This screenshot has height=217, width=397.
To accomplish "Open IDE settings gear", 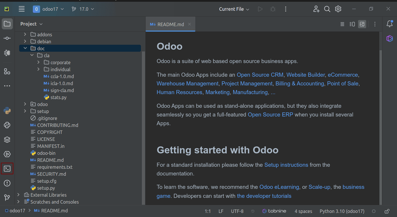I will point(338,9).
